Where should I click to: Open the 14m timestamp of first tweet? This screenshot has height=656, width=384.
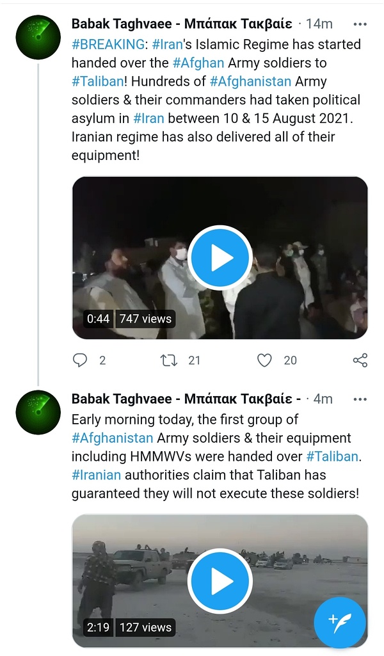click(319, 24)
